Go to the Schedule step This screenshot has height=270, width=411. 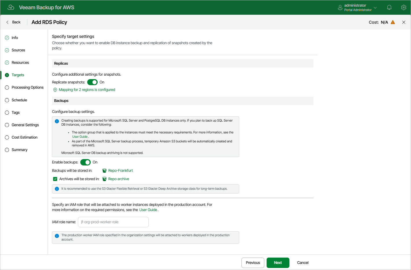point(19,100)
